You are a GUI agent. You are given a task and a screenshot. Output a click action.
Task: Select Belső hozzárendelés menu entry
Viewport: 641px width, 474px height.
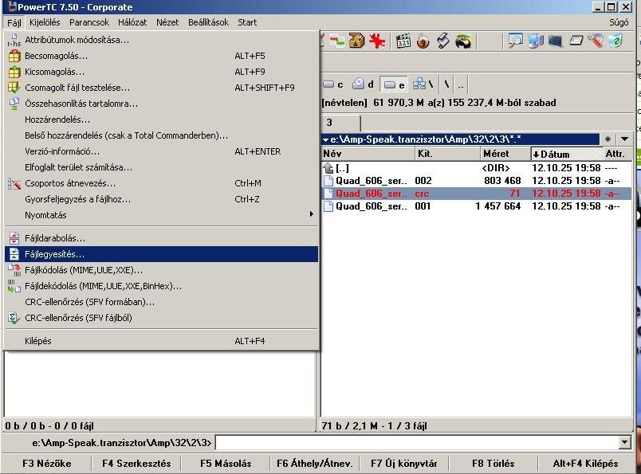coord(162,135)
